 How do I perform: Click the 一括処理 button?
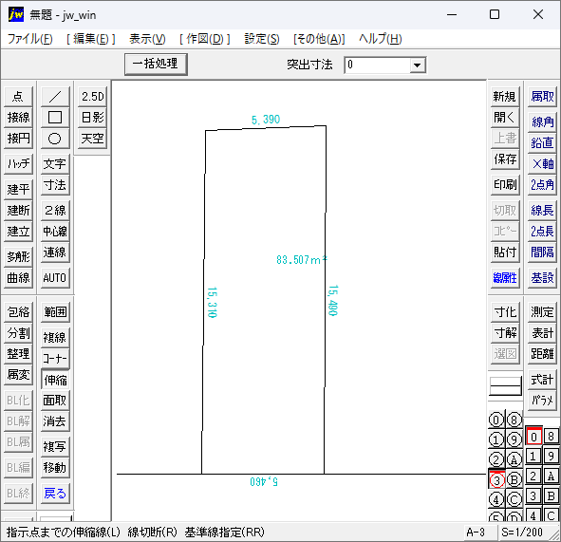point(156,64)
